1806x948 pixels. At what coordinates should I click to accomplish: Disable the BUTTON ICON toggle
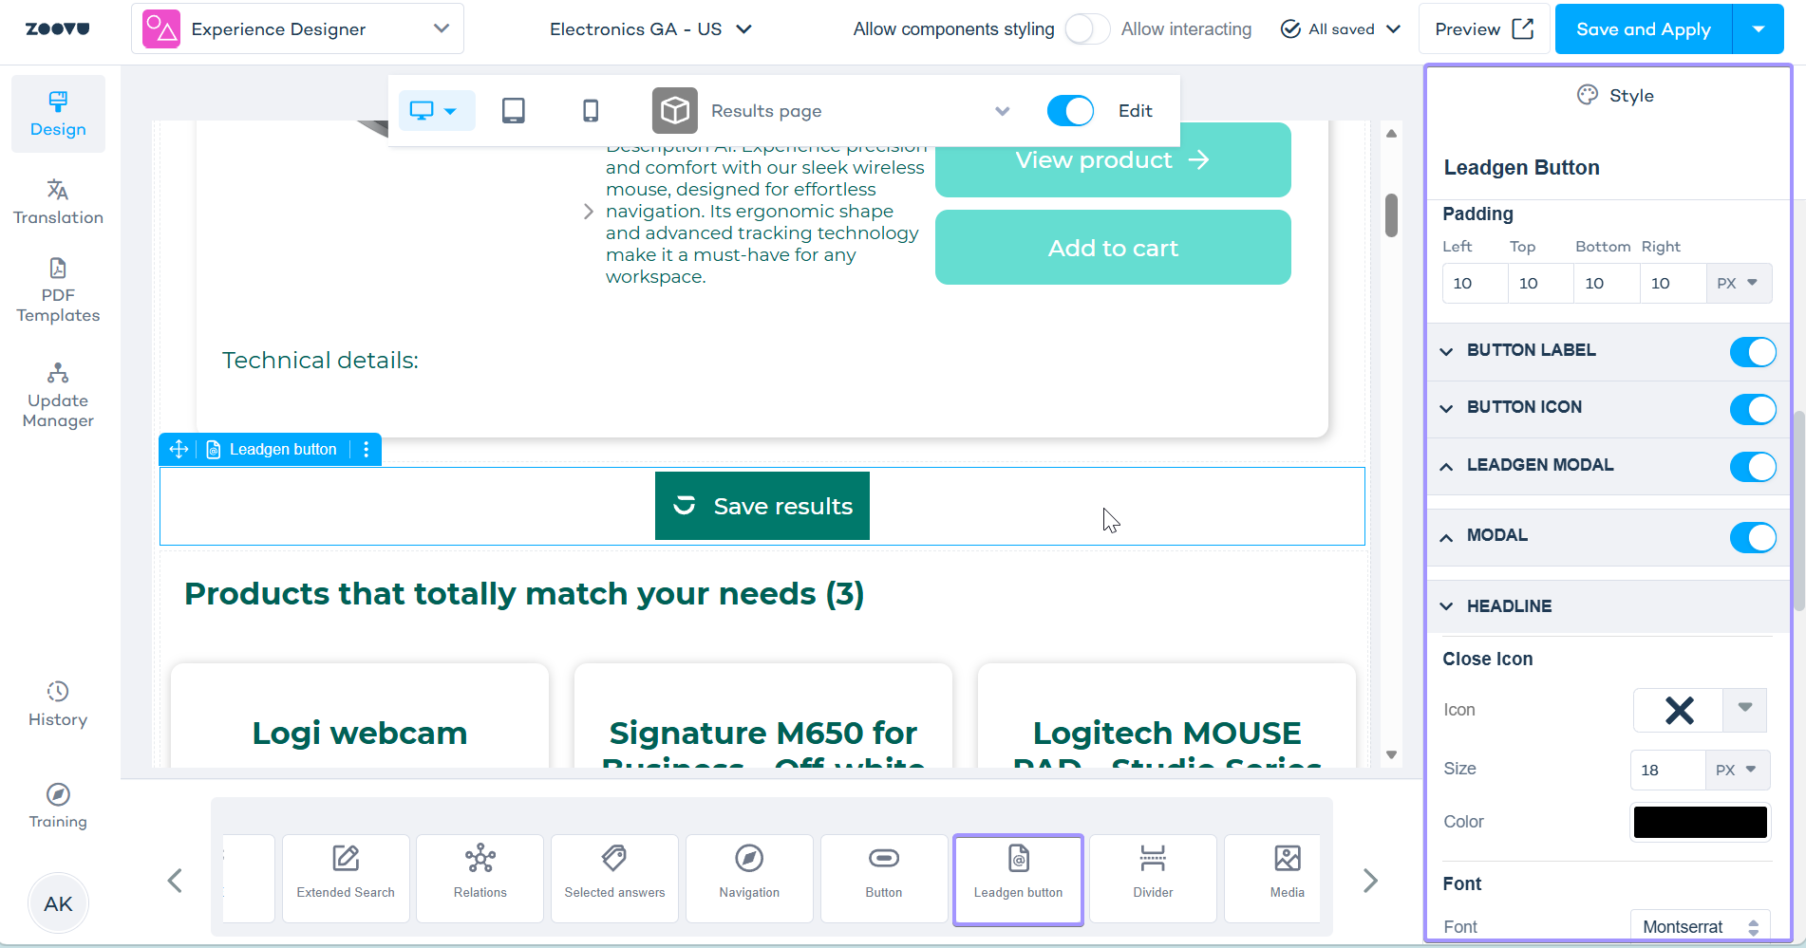click(x=1753, y=409)
